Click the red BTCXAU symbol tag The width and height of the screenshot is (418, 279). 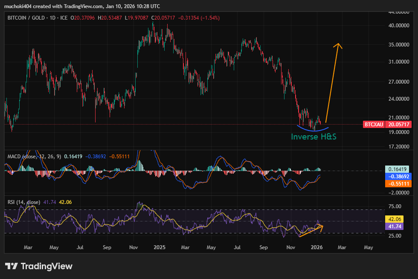374,125
